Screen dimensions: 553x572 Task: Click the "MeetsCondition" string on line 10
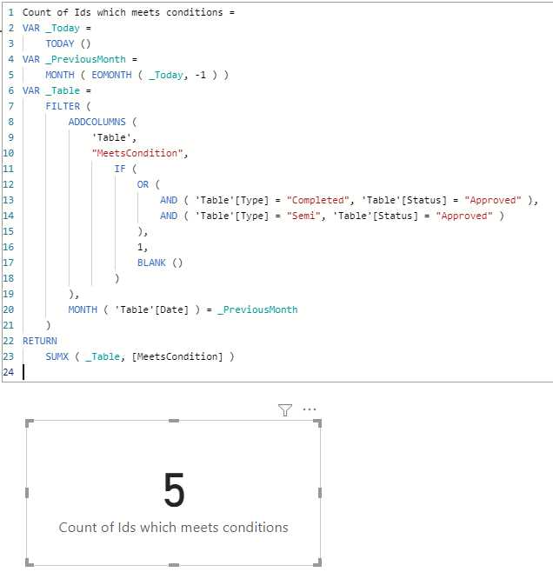pyautogui.click(x=137, y=153)
